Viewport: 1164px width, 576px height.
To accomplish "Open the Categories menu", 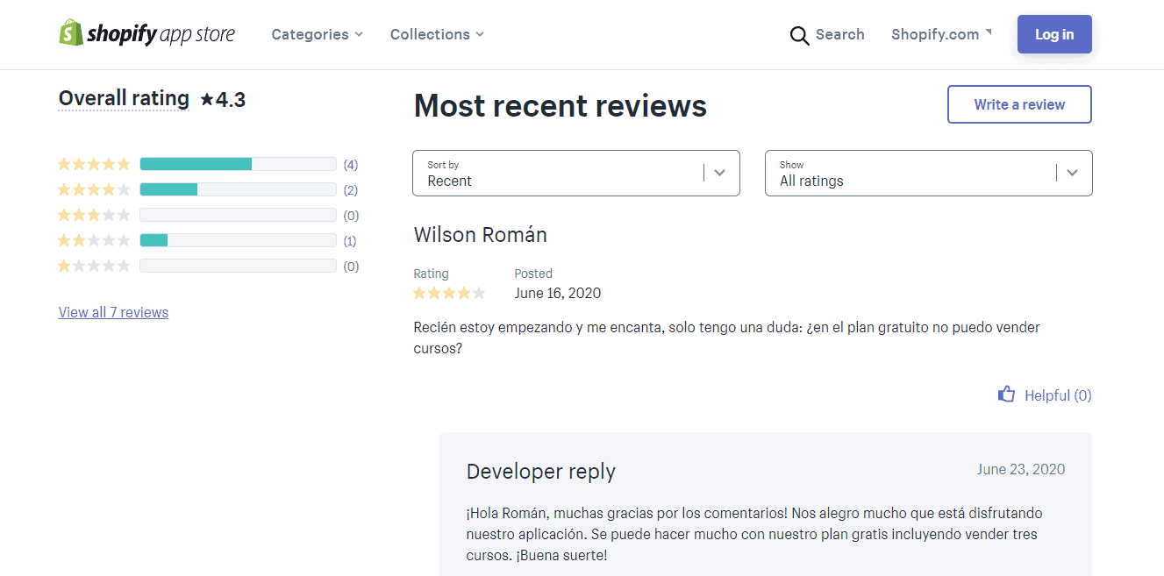I will pos(317,34).
